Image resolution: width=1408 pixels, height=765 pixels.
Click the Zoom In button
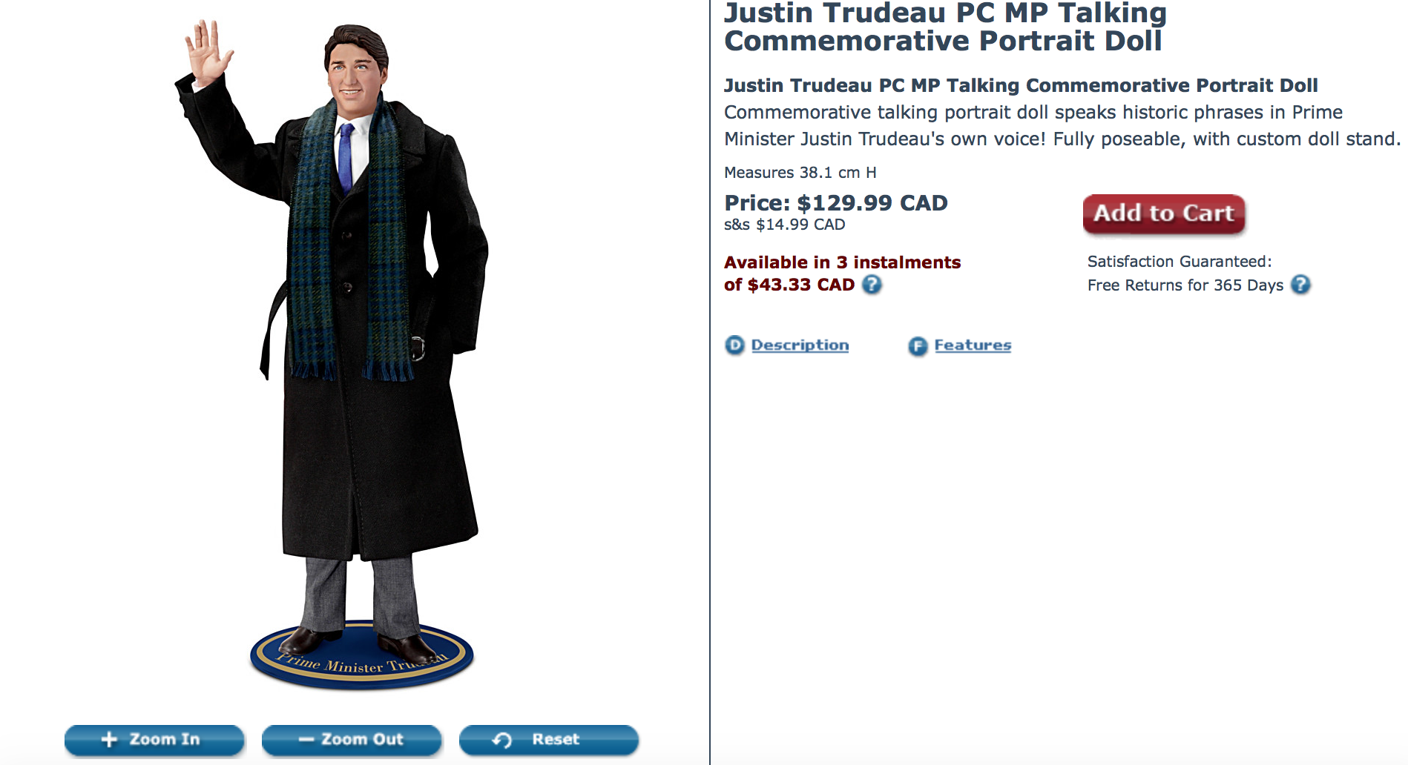pyautogui.click(x=154, y=740)
